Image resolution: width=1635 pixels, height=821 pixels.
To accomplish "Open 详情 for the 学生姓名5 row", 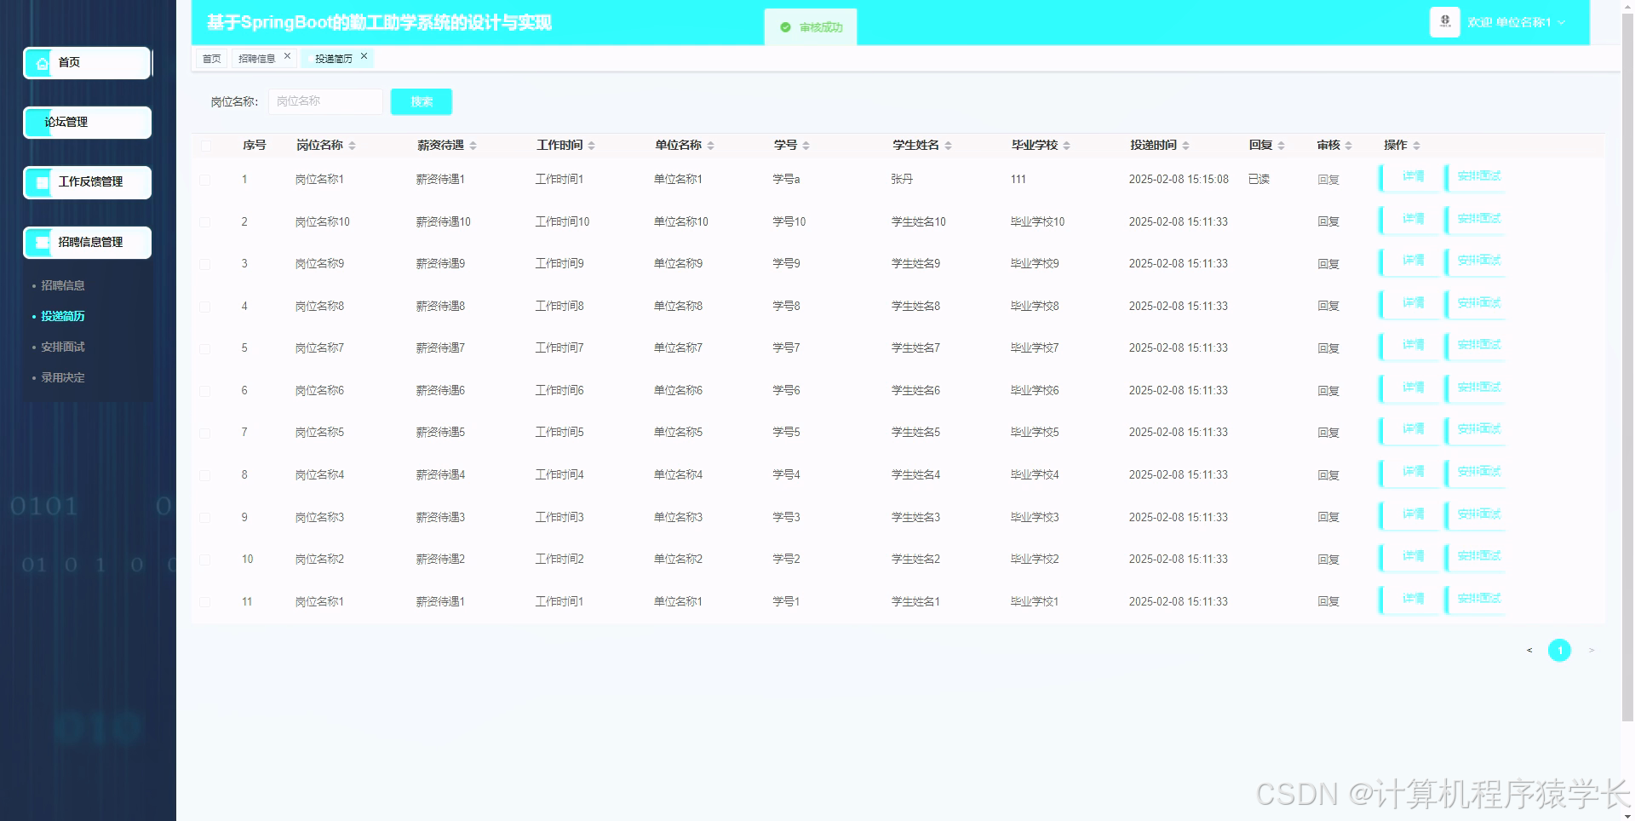I will coord(1408,430).
